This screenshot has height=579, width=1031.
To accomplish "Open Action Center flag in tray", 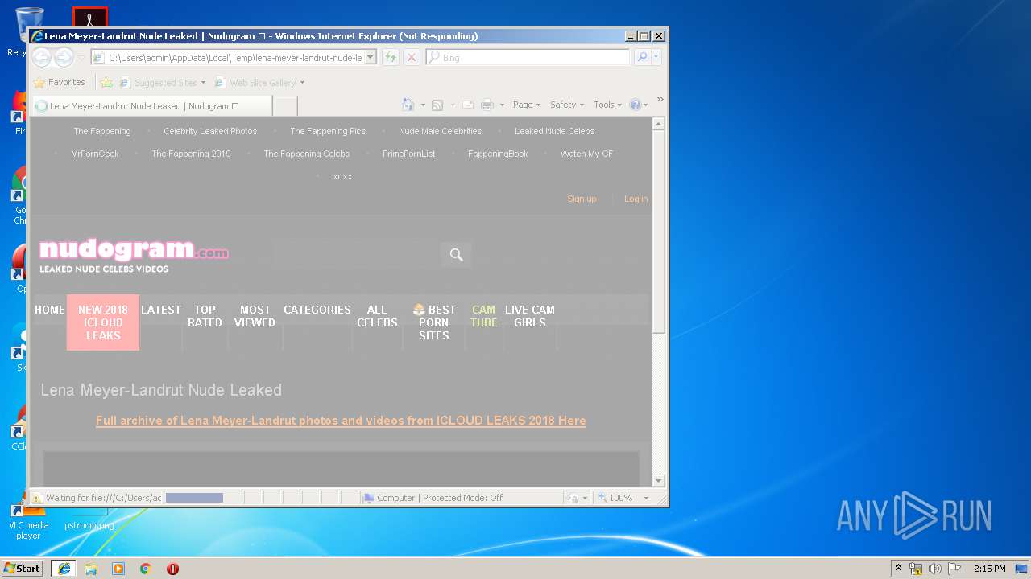I will pyautogui.click(x=954, y=569).
